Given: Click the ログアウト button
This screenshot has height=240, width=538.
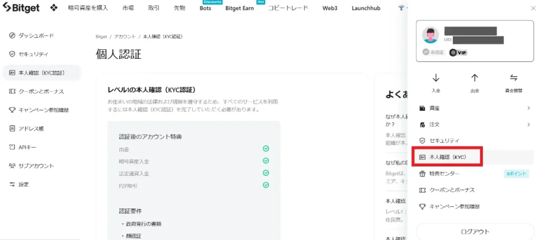Looking at the screenshot, I should 475,232.
